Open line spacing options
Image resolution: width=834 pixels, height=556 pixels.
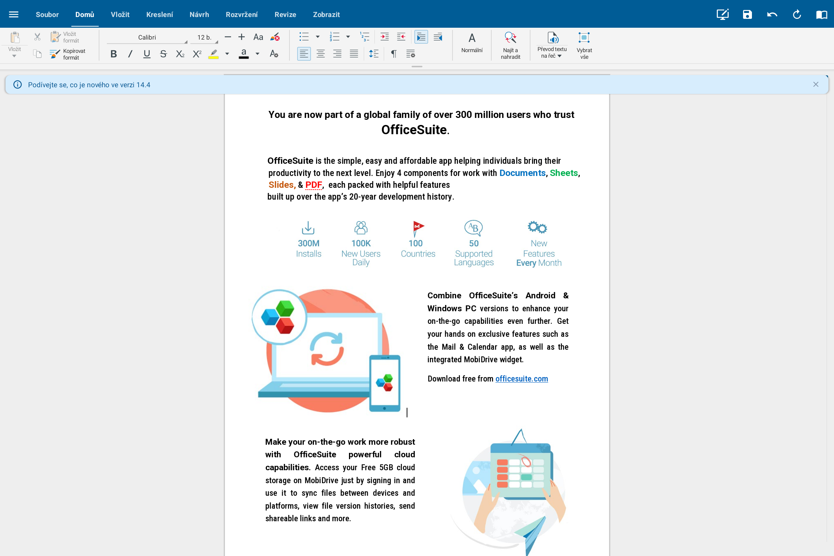(x=374, y=54)
